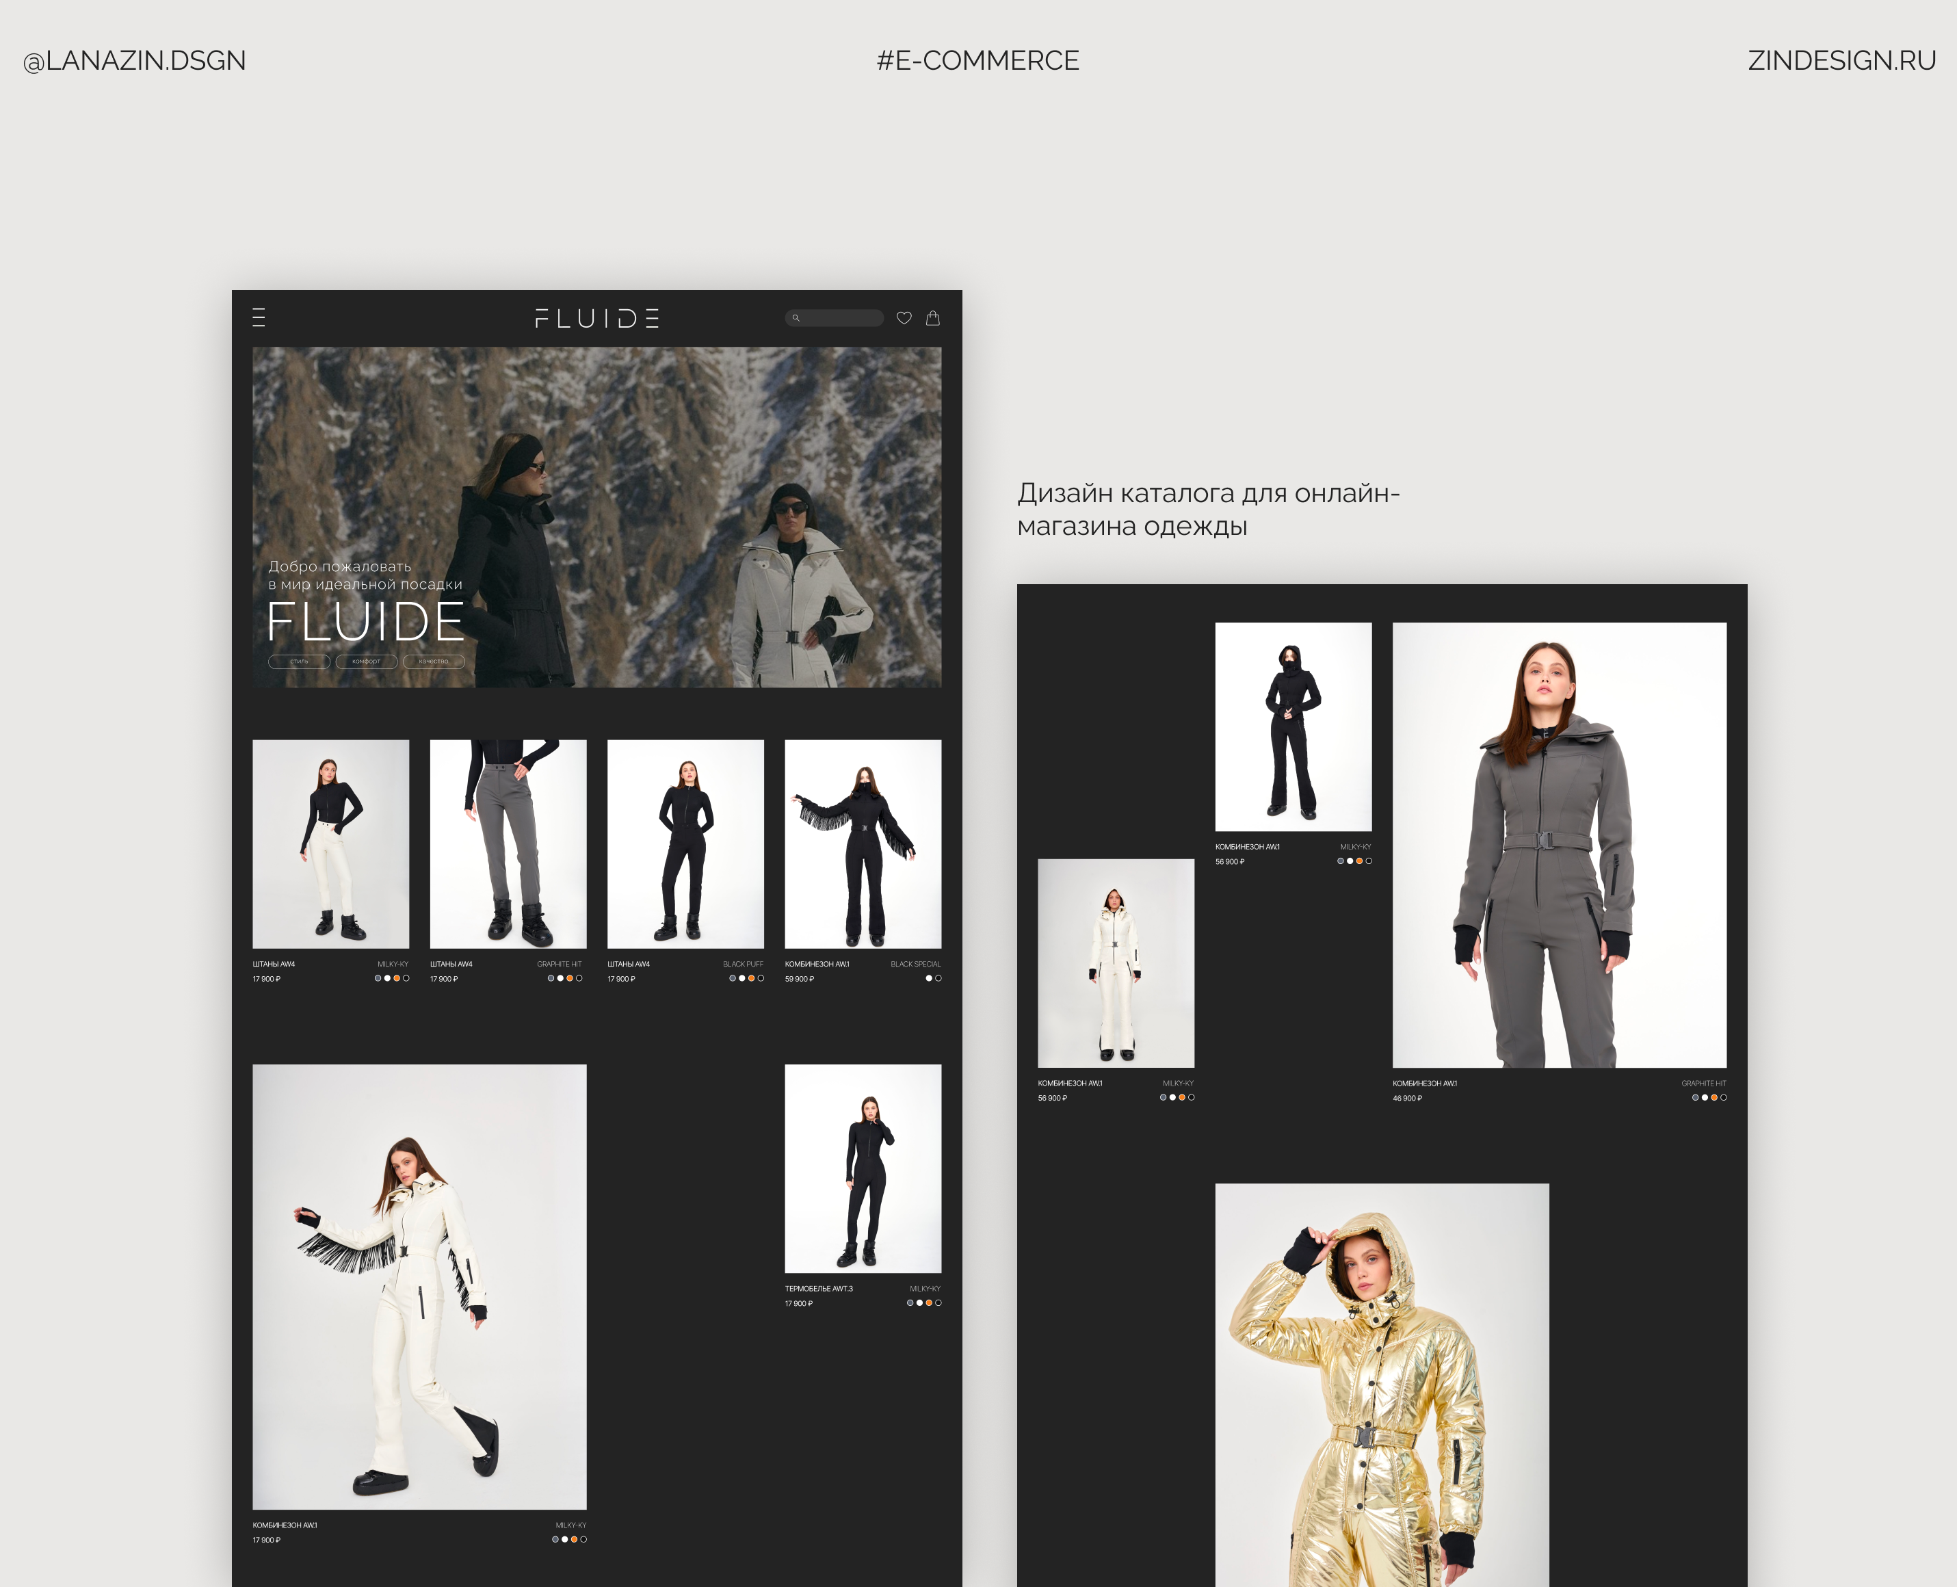Open the hamburger menu icon
The height and width of the screenshot is (1587, 1957).
tap(259, 317)
